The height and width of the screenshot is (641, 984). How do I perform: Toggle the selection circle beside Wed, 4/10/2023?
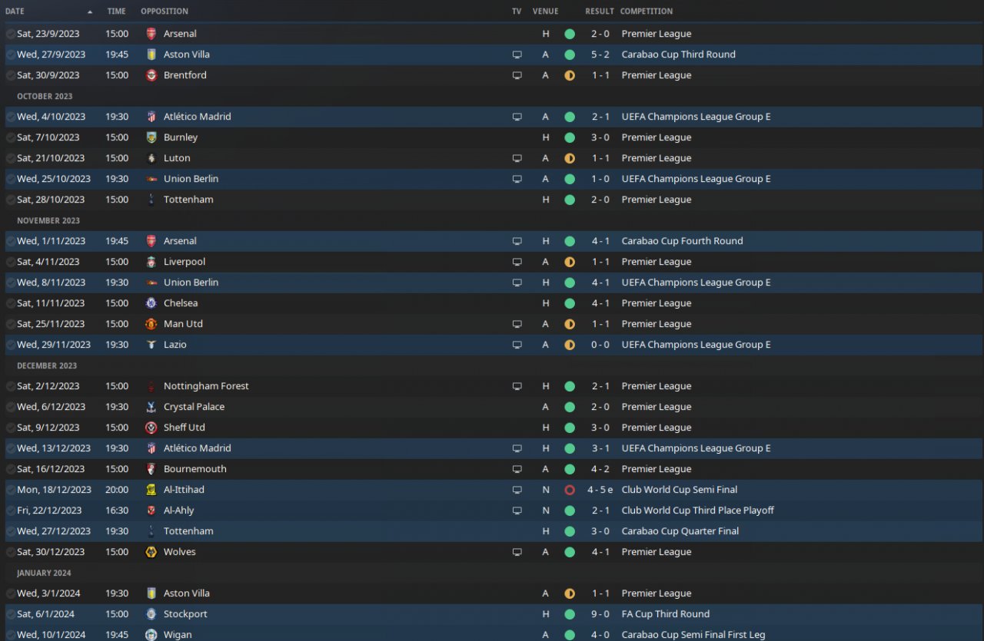(10, 117)
